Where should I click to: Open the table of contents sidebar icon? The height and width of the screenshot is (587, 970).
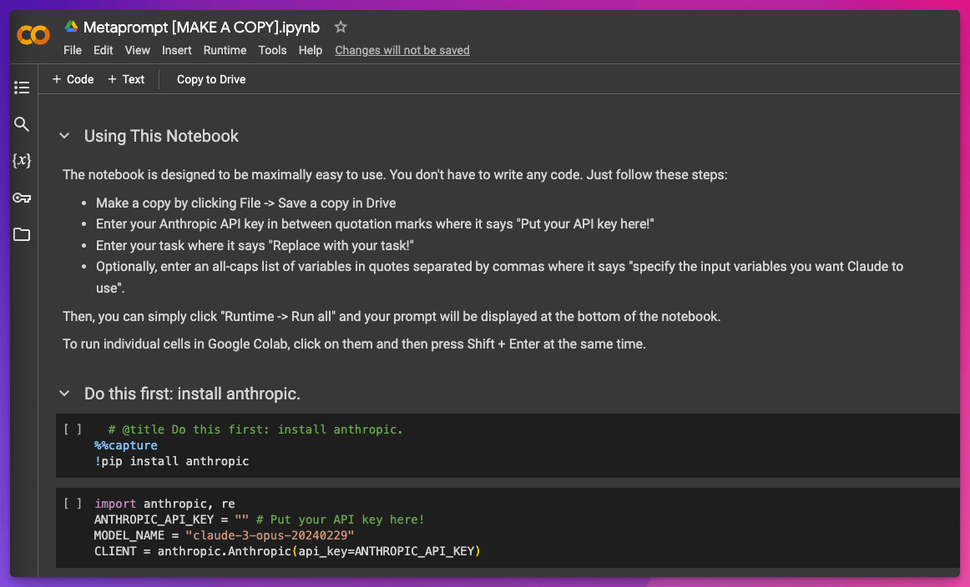22,88
